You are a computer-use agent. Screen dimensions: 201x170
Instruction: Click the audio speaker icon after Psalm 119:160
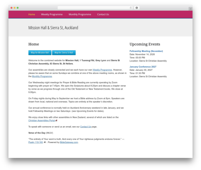coord(45,142)
